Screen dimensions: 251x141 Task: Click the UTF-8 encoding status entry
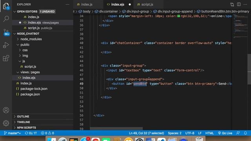click(190, 133)
